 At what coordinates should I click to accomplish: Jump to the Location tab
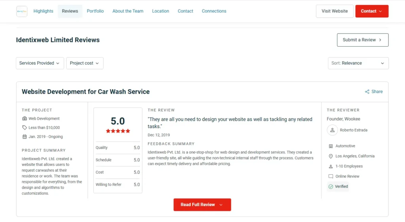(x=161, y=11)
